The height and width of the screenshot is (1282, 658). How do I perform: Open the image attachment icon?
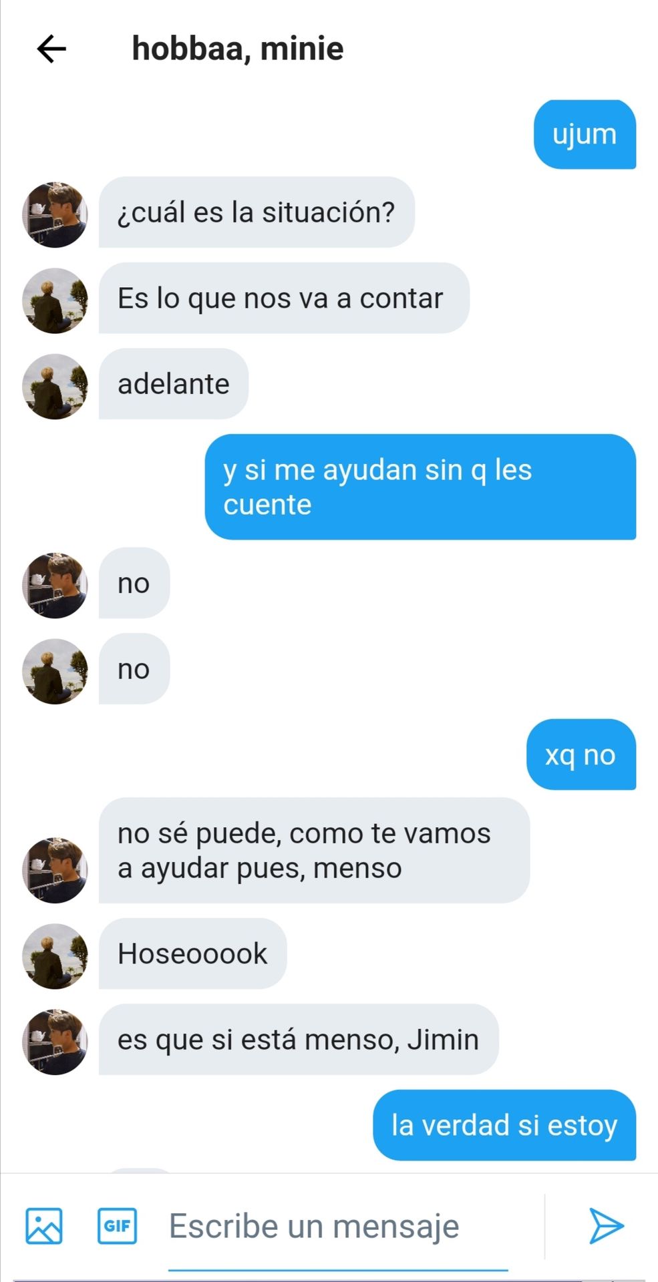coord(44,1226)
